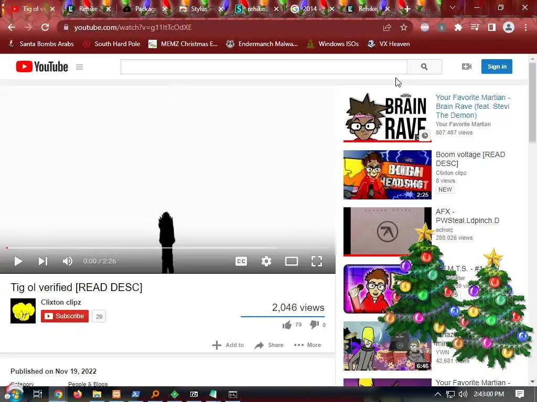
Task: Open File Explorer from taskbar
Action: [x=97, y=394]
